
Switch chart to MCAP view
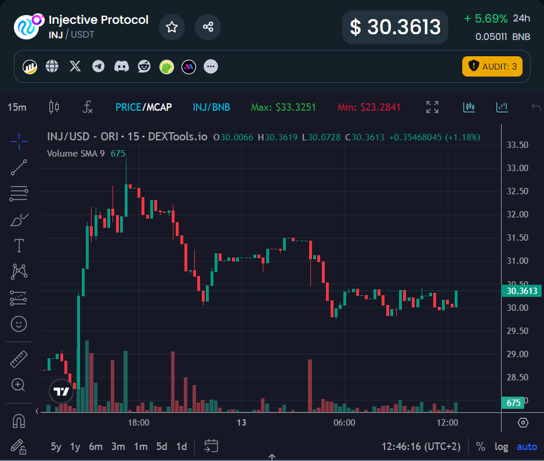(159, 107)
